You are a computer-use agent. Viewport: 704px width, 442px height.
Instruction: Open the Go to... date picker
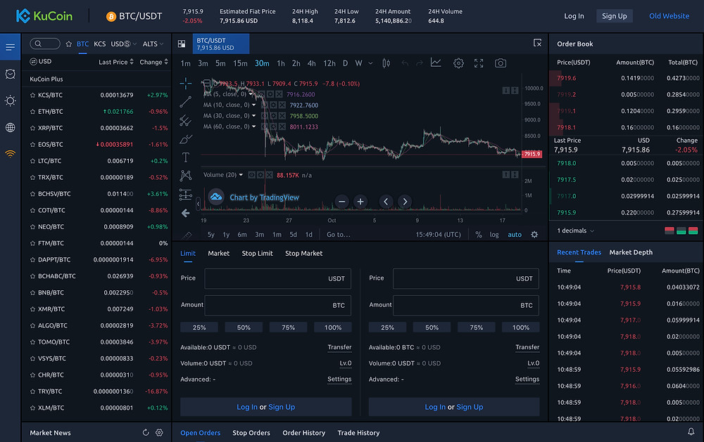pos(338,235)
